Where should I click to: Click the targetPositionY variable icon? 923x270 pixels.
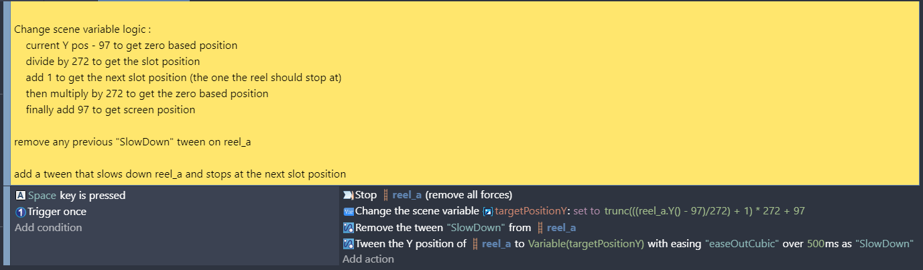click(488, 211)
